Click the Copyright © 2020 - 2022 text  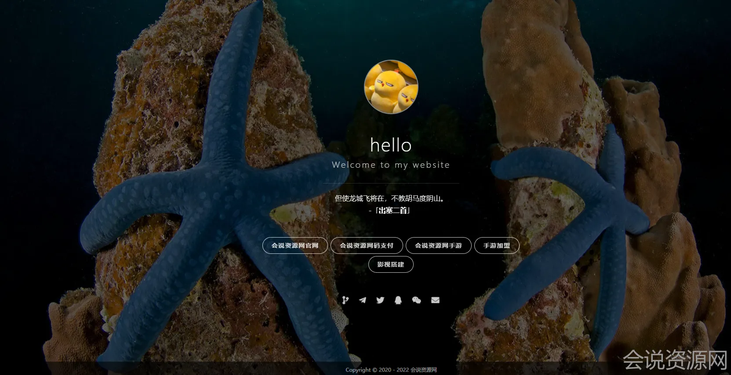pos(377,370)
